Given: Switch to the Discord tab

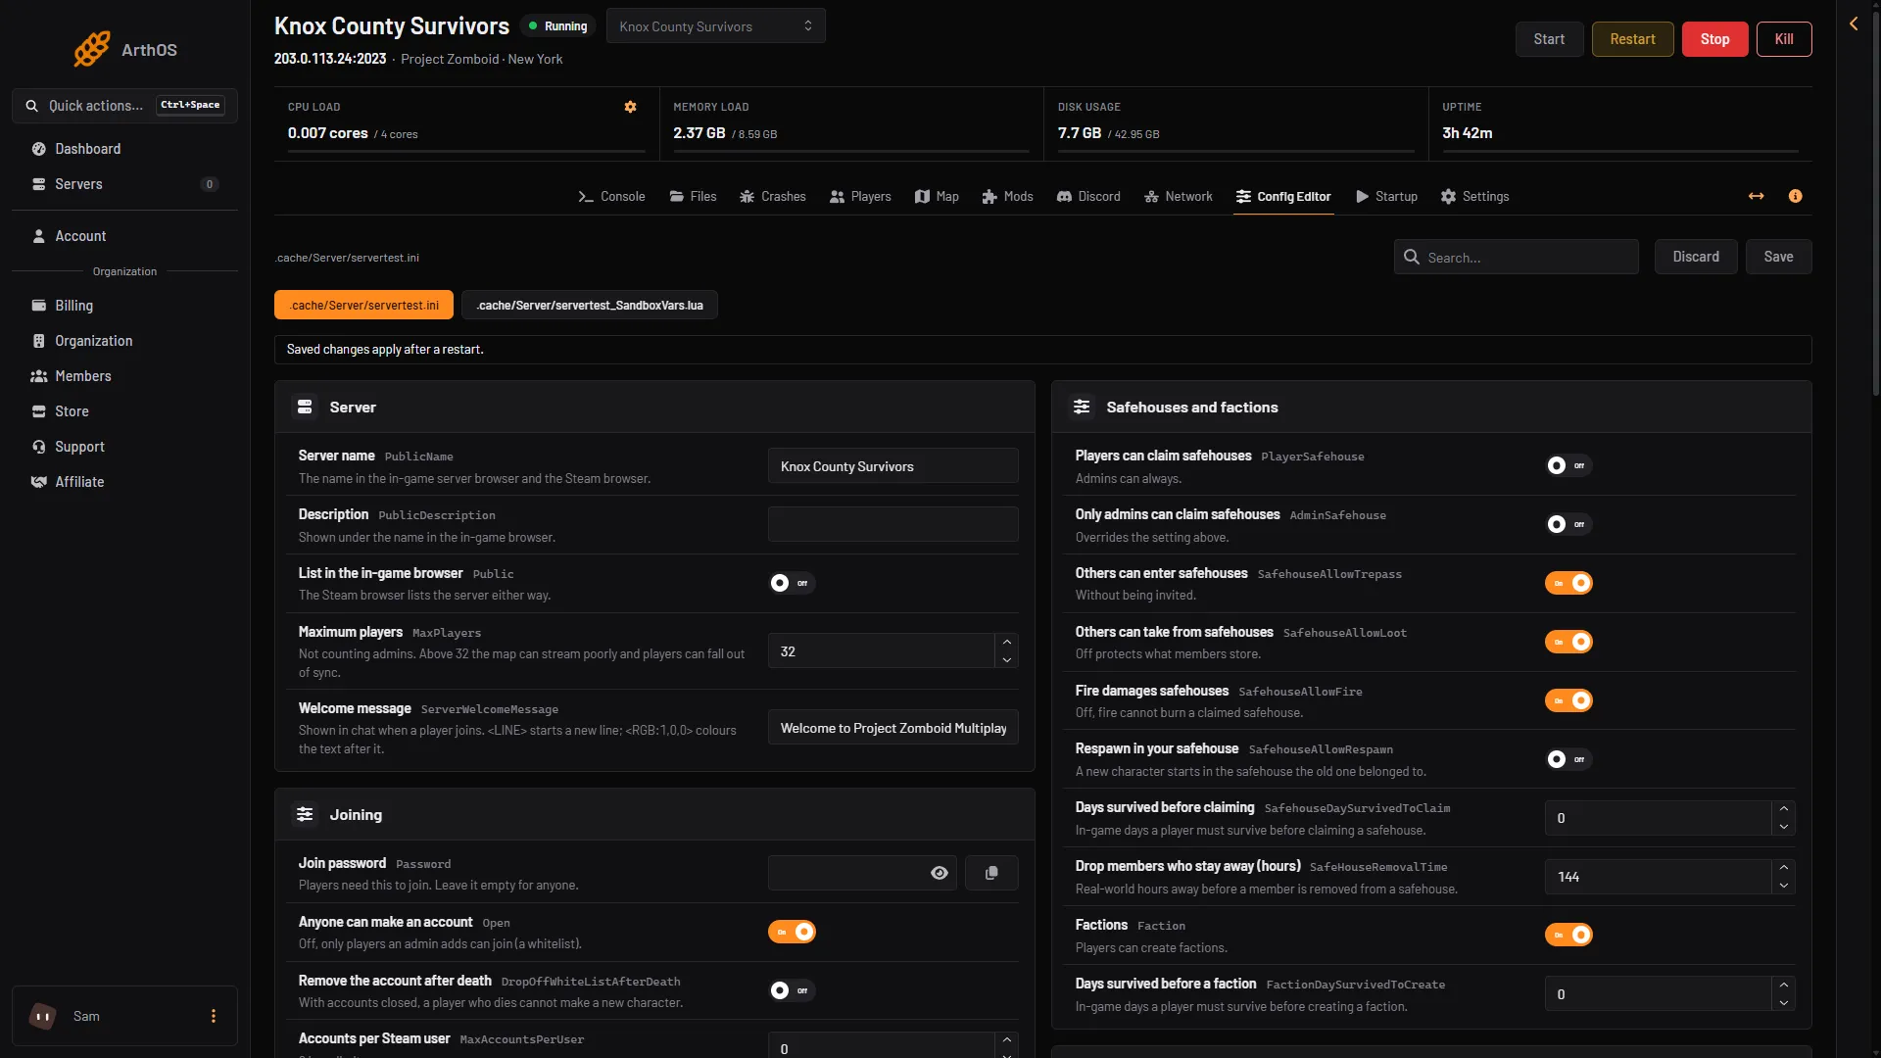Looking at the screenshot, I should (x=1088, y=196).
